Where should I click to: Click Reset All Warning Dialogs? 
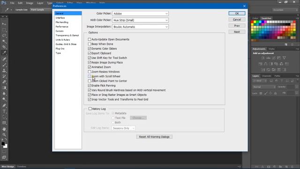click(x=154, y=137)
